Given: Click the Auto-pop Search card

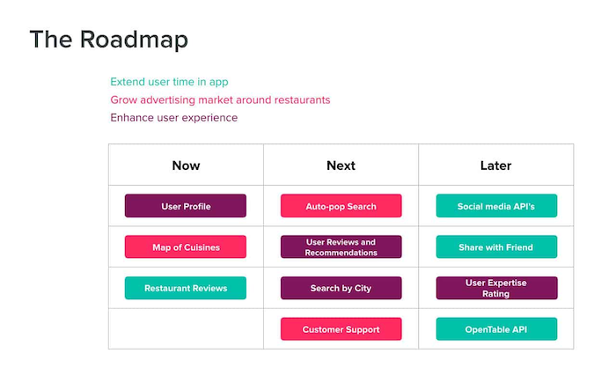Looking at the screenshot, I should [x=341, y=206].
